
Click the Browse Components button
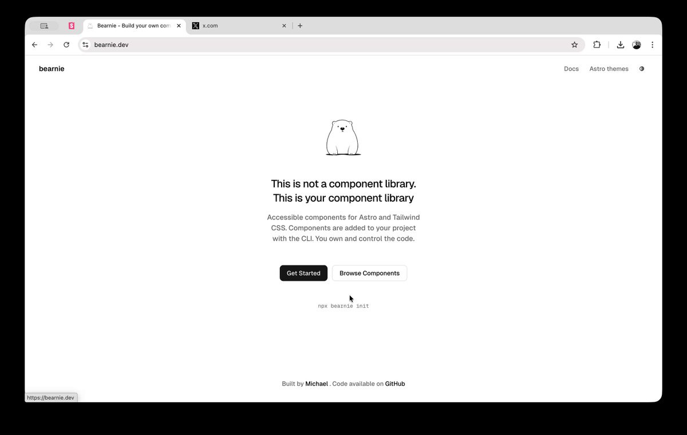[369, 273]
